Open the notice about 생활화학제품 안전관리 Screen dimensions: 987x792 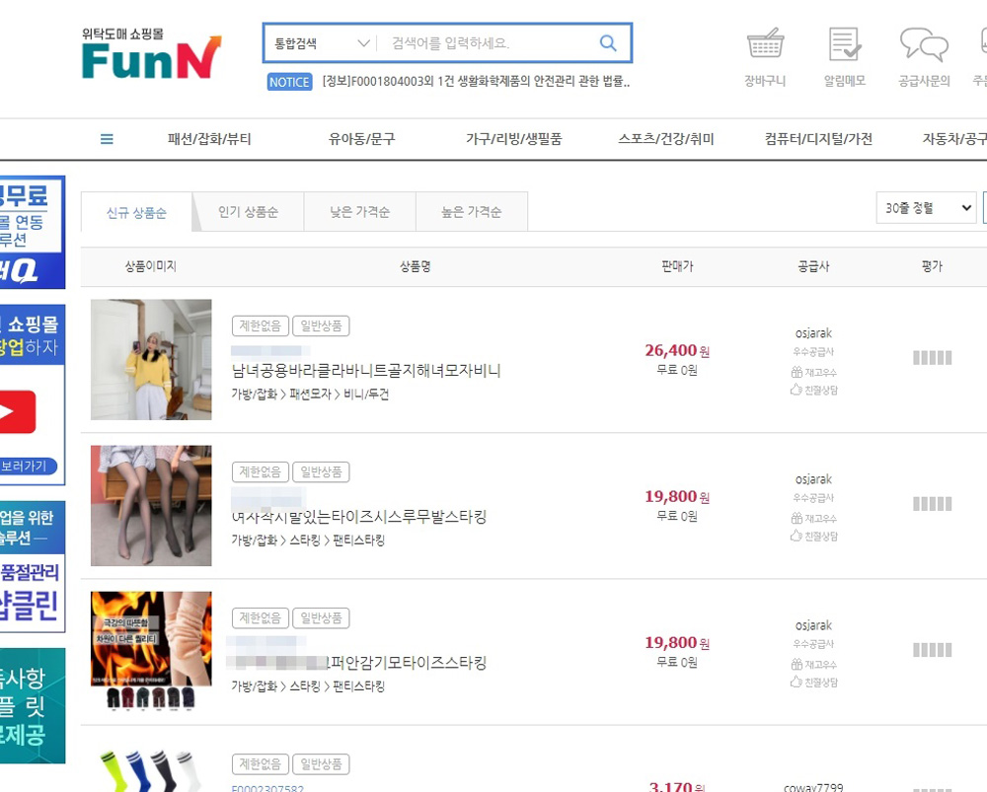(x=476, y=81)
